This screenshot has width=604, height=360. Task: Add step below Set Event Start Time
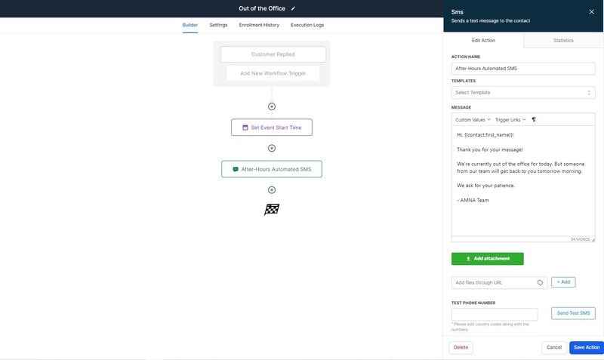272,148
